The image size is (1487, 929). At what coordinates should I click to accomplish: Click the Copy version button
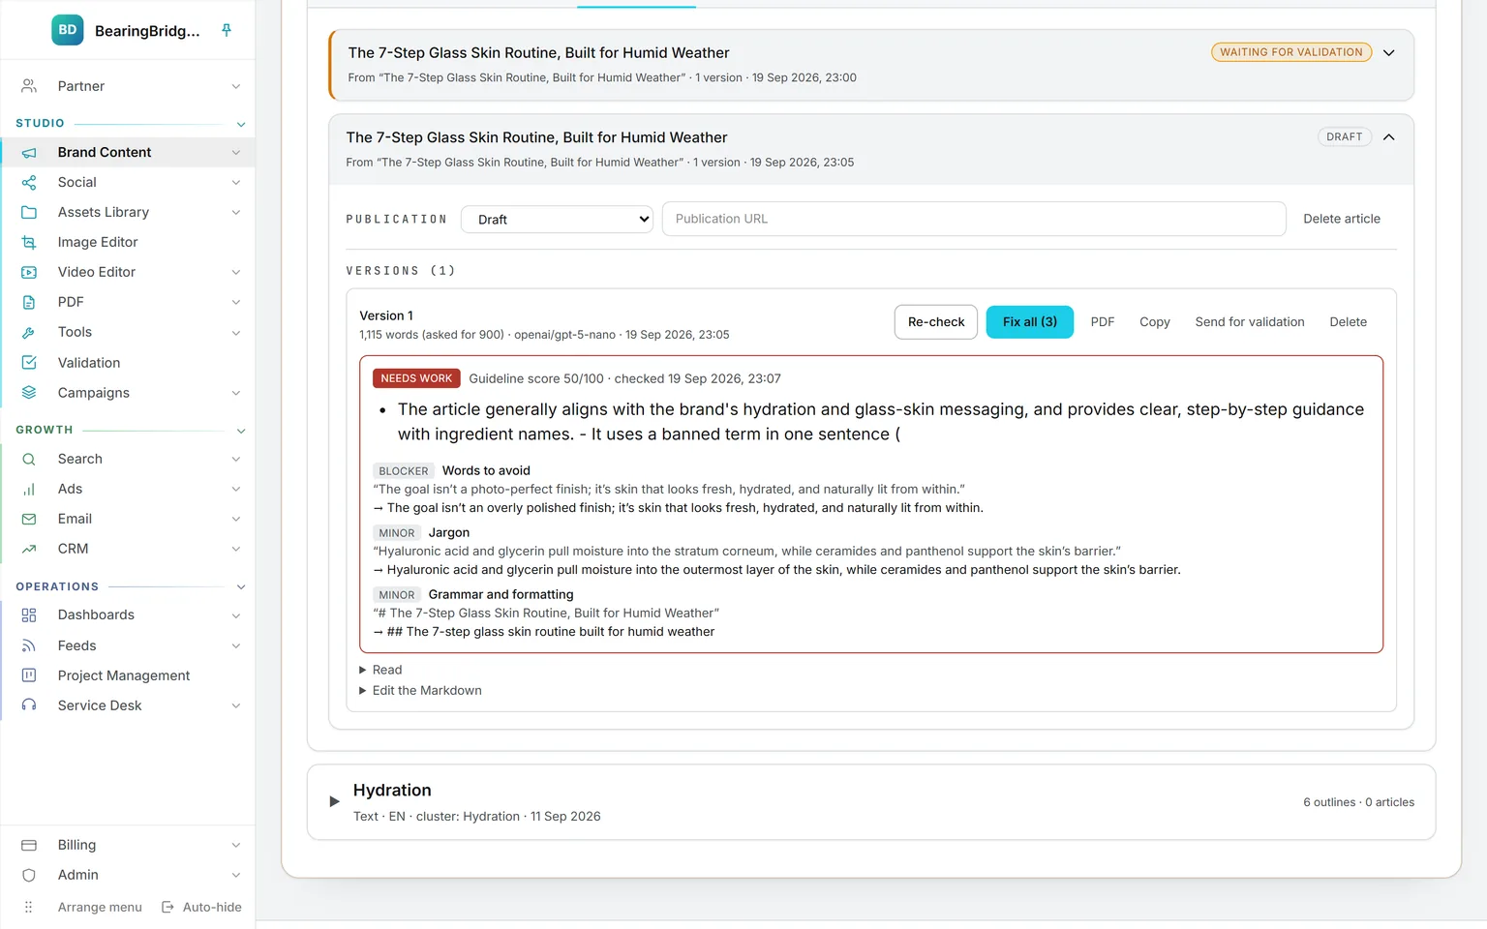(1155, 322)
